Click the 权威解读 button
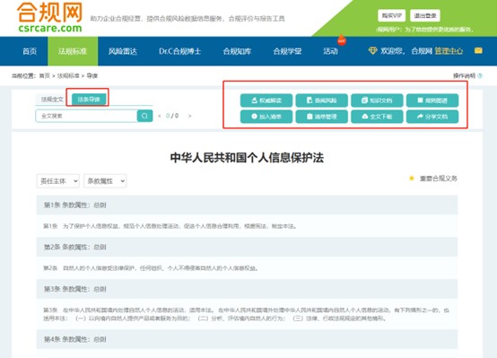The height and width of the screenshot is (358, 497). [x=266, y=100]
